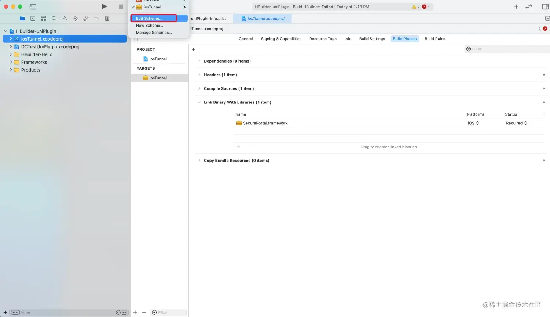Expand the Products folder
Image resolution: width=550 pixels, height=317 pixels.
click(11, 70)
